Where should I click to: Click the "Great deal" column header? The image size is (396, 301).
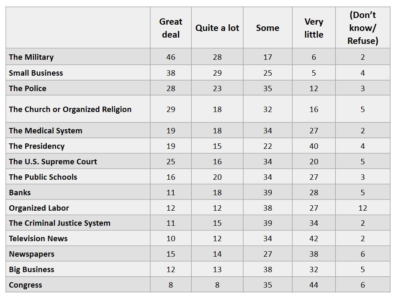click(171, 28)
